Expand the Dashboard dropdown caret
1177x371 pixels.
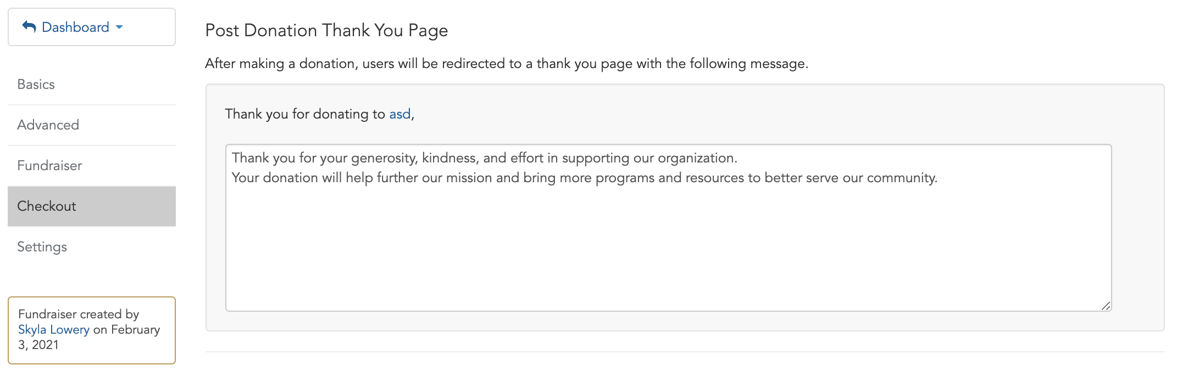click(x=119, y=27)
